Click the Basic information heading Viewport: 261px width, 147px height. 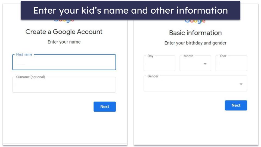[195, 33]
